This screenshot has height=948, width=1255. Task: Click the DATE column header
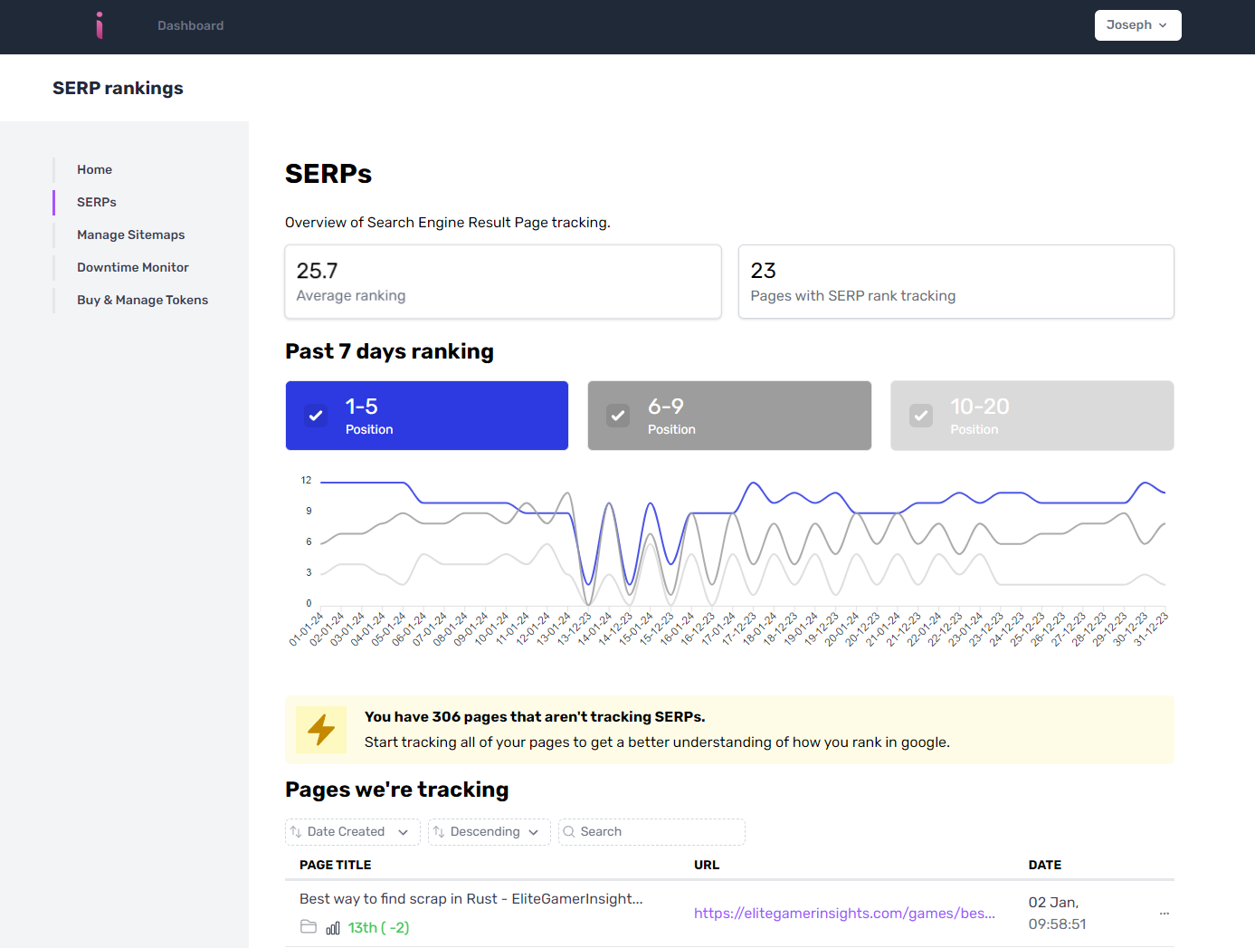(x=1045, y=865)
